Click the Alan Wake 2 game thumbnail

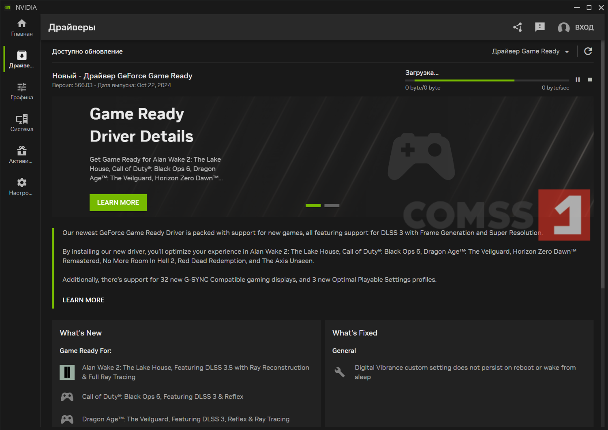click(67, 372)
